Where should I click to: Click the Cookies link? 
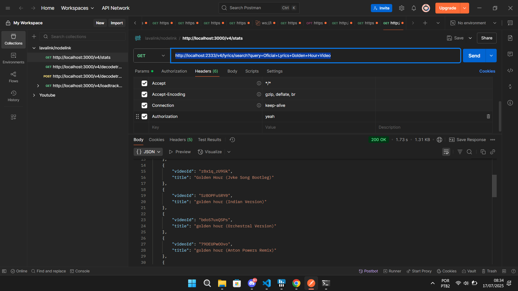(487, 71)
